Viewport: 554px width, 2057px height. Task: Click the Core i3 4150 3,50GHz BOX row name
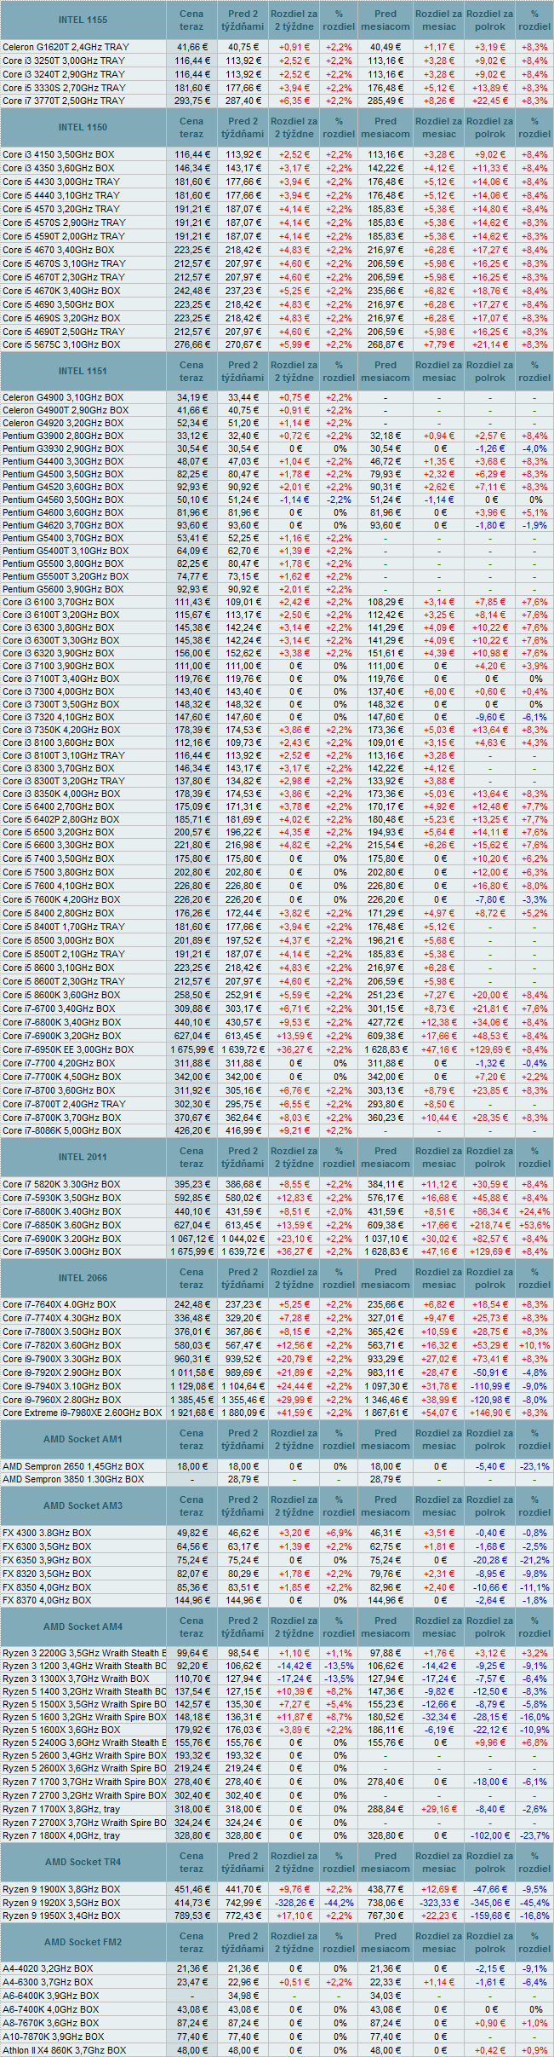tap(58, 154)
